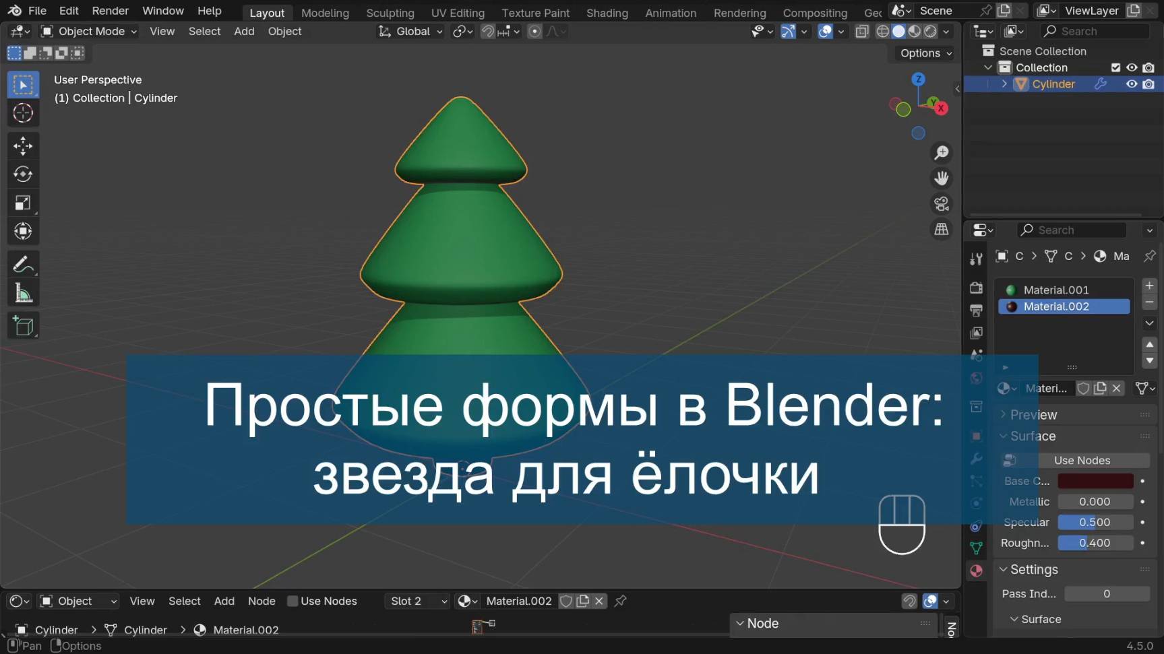The width and height of the screenshot is (1164, 654).
Task: Toggle visibility of the Cylinder object
Action: pyautogui.click(x=1132, y=84)
